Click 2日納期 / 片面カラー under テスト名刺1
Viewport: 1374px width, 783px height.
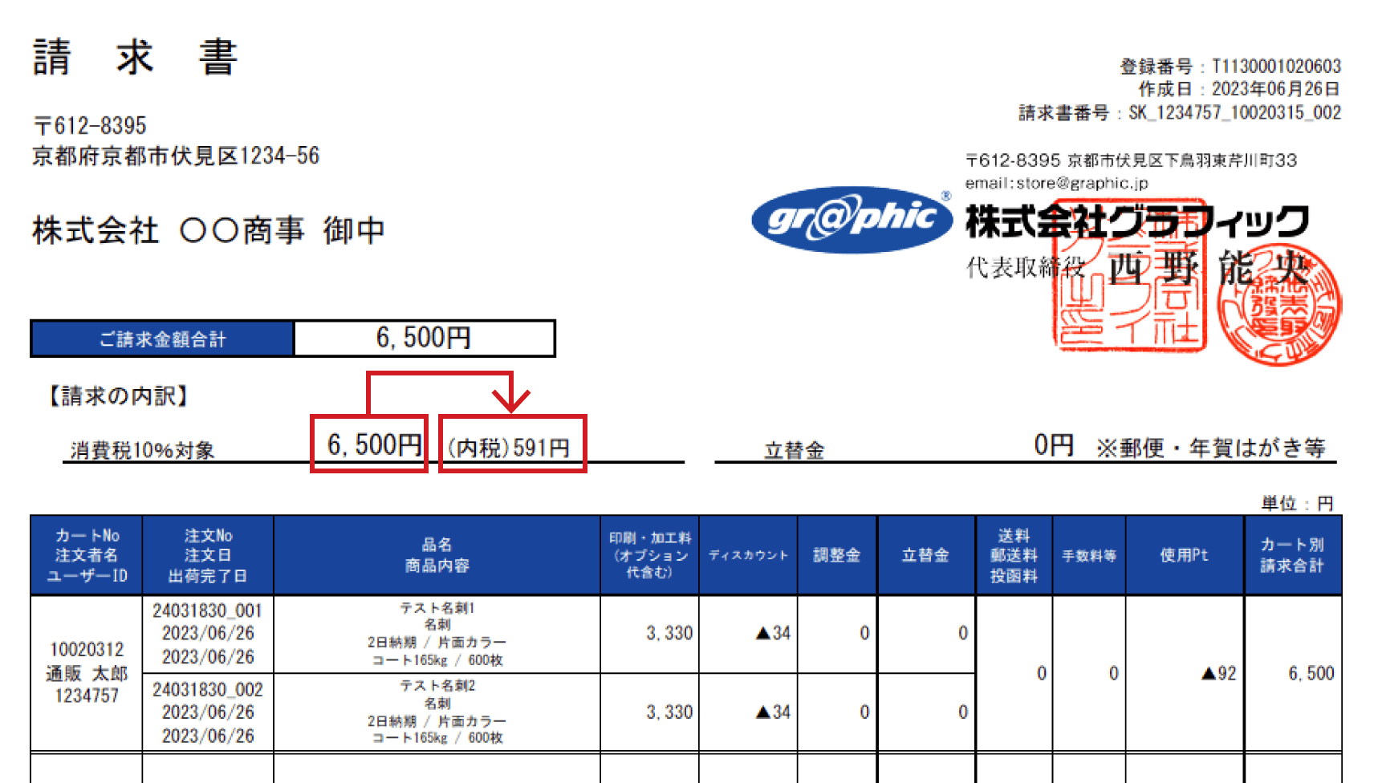[x=437, y=642]
